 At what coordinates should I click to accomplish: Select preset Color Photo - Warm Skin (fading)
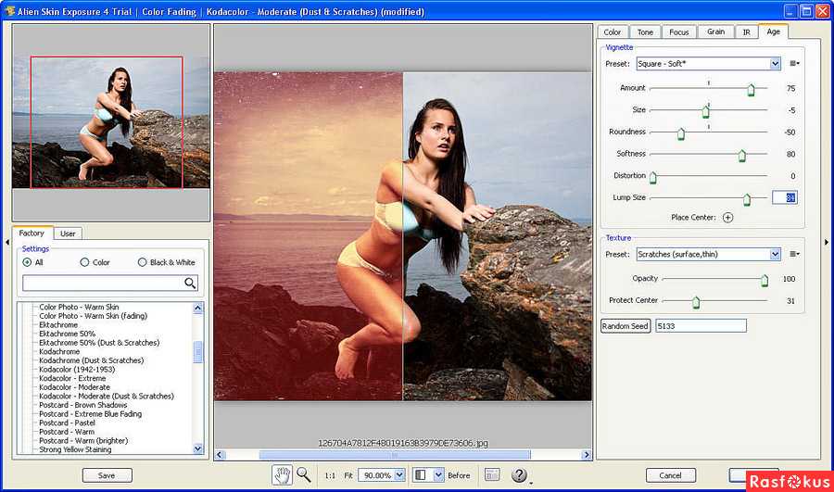pyautogui.click(x=93, y=316)
